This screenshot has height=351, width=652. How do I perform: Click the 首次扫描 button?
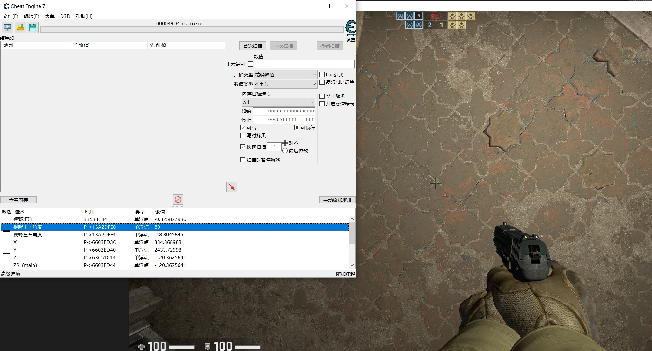pos(253,46)
